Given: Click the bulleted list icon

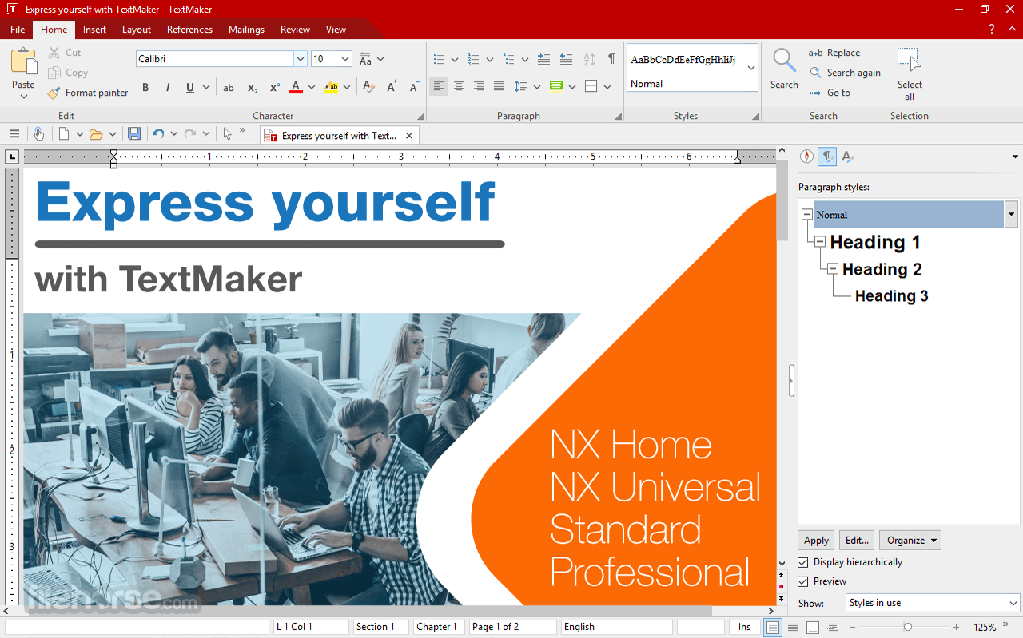Looking at the screenshot, I should point(438,59).
